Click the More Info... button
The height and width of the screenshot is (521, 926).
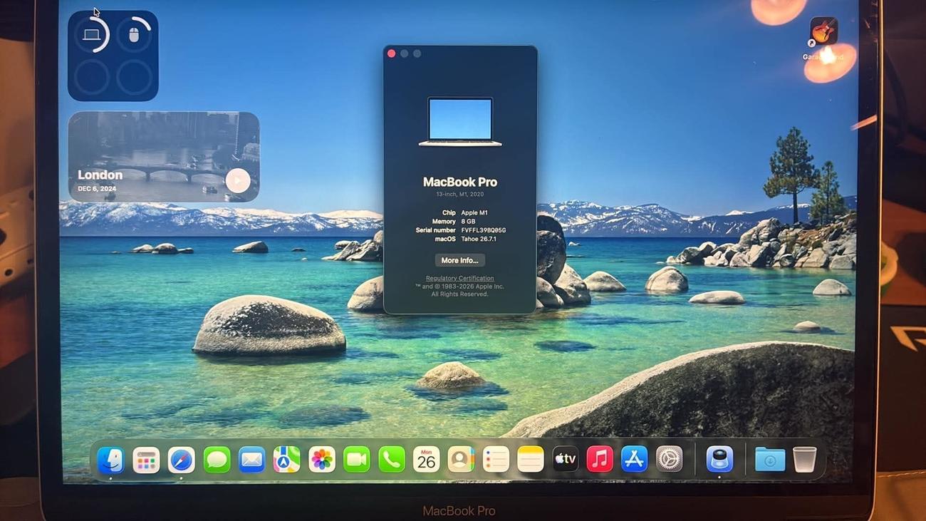(x=459, y=260)
